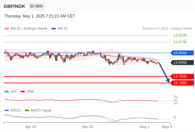
Task: Click the red 13.7200 support price tag
Action: [182, 83]
